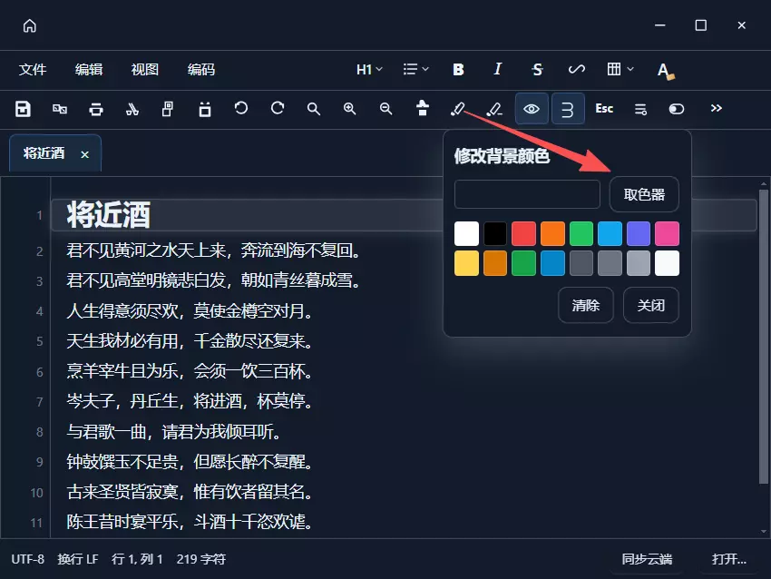This screenshot has width=771, height=579.
Task: Click the highlighter background color icon
Action: click(458, 109)
